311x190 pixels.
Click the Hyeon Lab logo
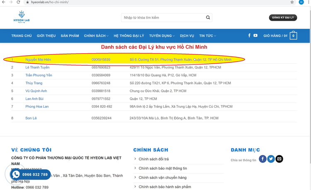click(x=21, y=17)
